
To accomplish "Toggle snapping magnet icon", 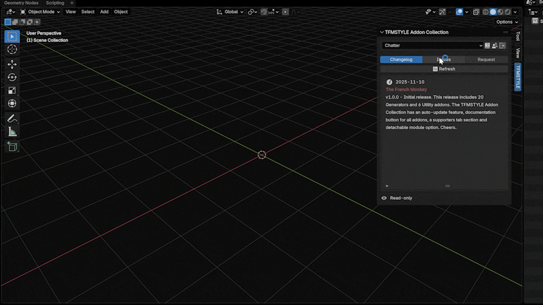I will pos(264,12).
